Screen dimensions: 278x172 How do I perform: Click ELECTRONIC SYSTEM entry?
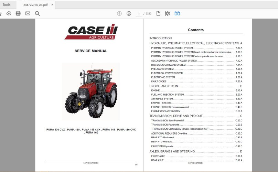click(196, 77)
